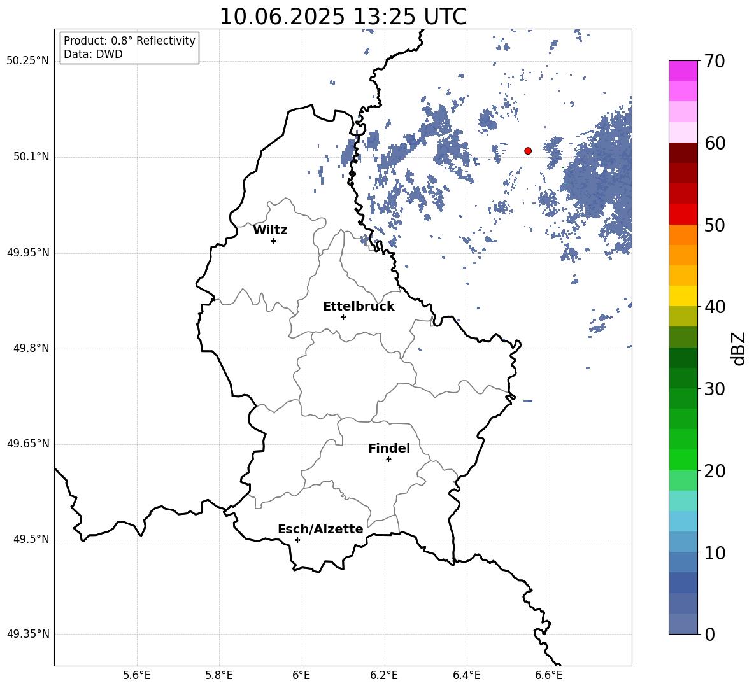
Task: Click the 50 colorbar tick label
Action: coord(715,225)
